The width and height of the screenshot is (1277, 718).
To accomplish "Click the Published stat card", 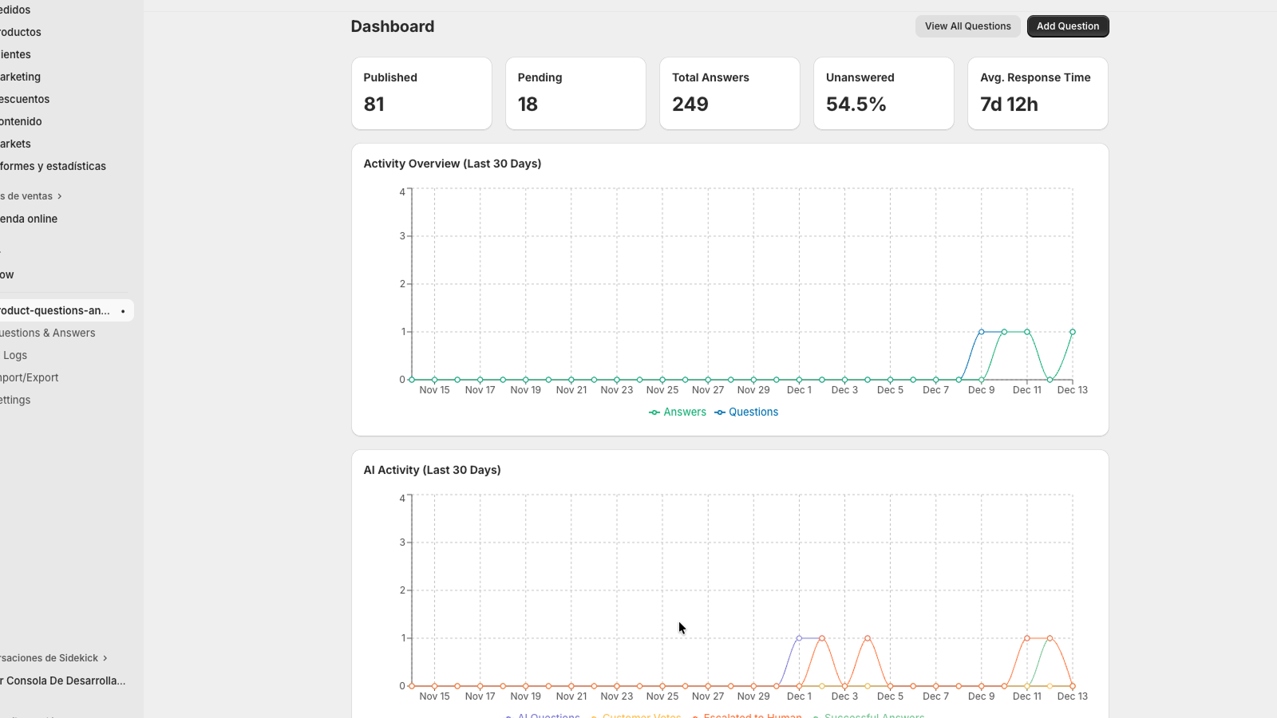I will click(x=421, y=93).
